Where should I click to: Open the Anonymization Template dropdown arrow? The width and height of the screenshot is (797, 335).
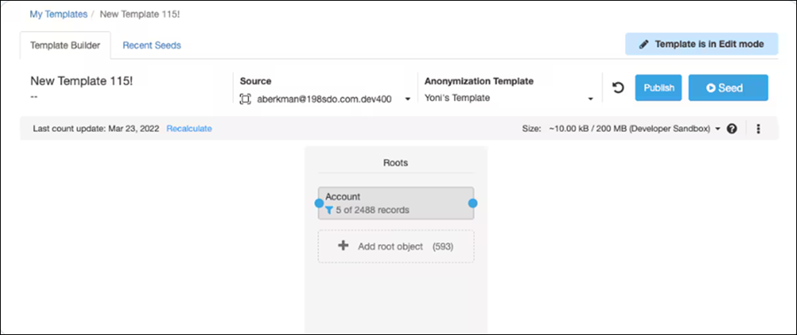(591, 99)
